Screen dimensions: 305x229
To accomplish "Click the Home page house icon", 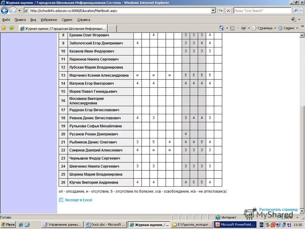I will pyautogui.click(x=221, y=28).
